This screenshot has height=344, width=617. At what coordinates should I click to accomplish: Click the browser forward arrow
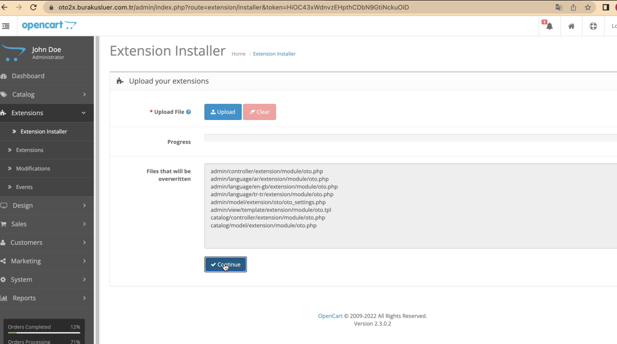click(x=19, y=7)
